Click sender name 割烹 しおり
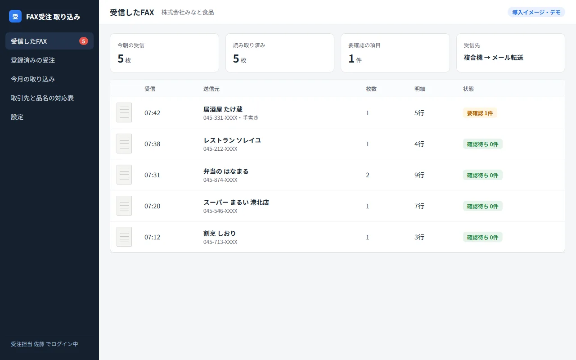 click(220, 234)
